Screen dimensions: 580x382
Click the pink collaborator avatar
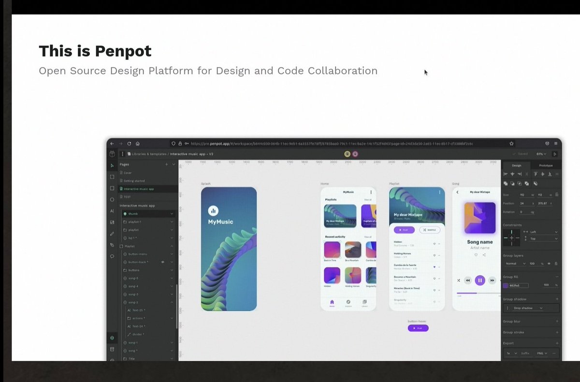(355, 154)
